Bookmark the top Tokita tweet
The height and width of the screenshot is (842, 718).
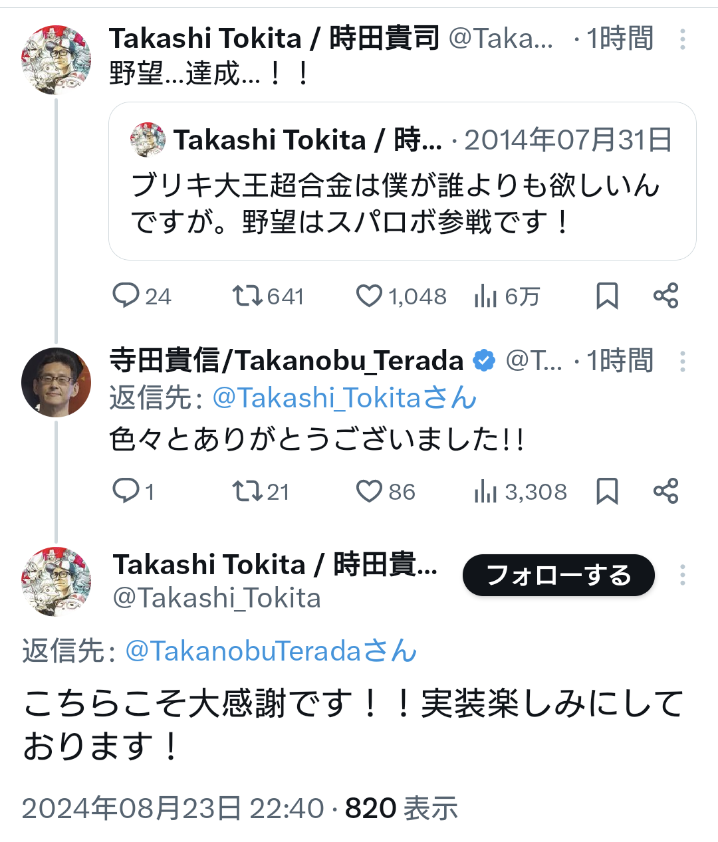[606, 296]
